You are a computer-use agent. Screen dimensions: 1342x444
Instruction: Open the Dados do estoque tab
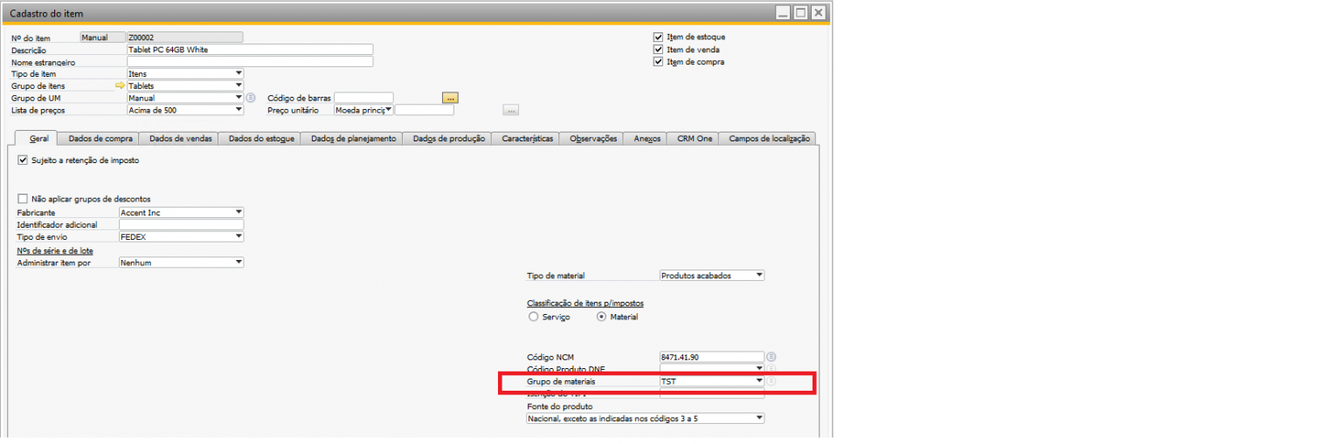(x=257, y=138)
